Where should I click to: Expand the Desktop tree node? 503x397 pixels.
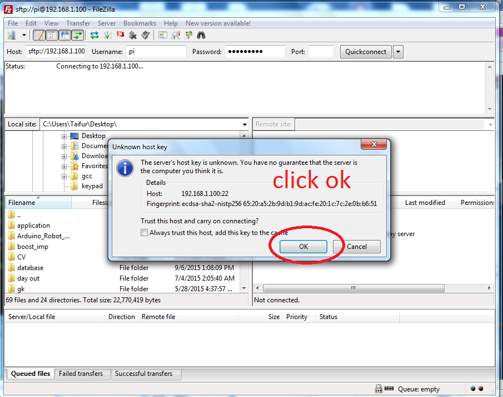[64, 136]
